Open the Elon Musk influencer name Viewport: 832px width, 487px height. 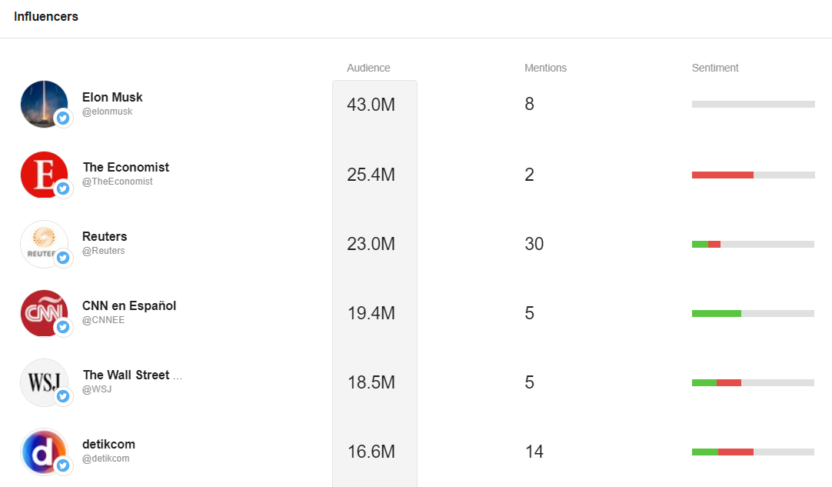[x=112, y=97]
